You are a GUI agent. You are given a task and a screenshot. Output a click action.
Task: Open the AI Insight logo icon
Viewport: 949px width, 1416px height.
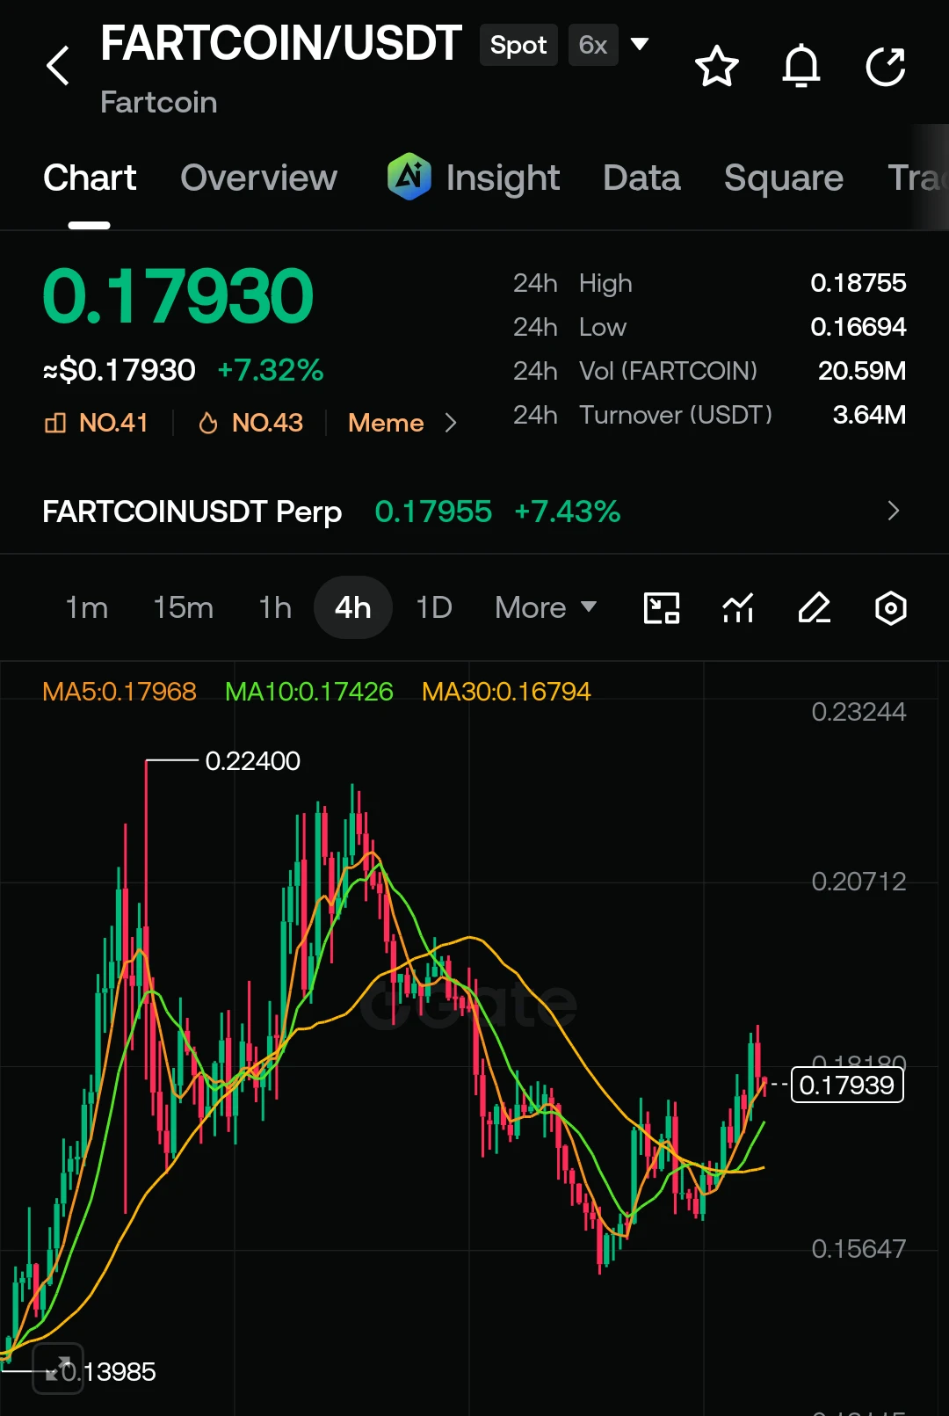pos(409,177)
